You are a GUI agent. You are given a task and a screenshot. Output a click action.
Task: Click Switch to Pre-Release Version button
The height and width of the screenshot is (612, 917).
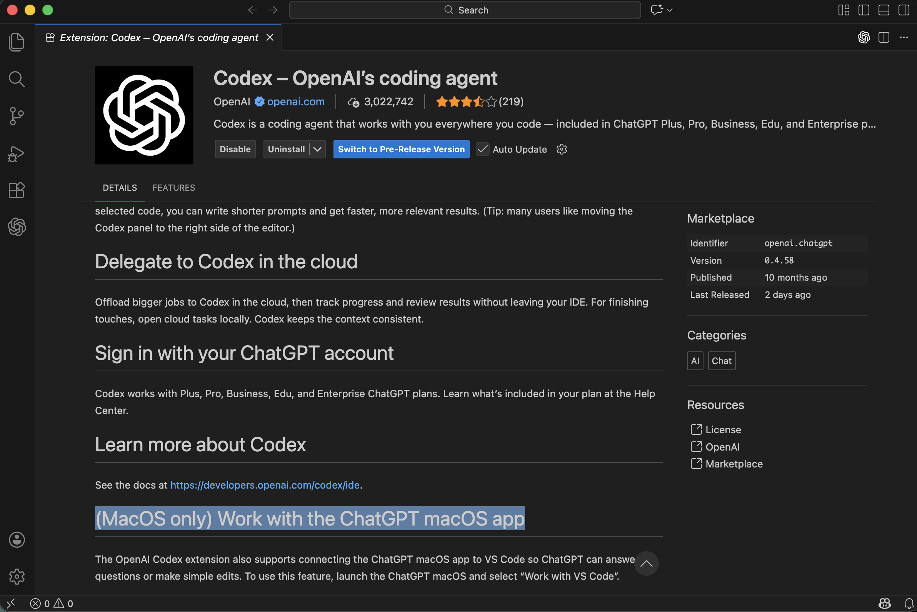(x=401, y=149)
